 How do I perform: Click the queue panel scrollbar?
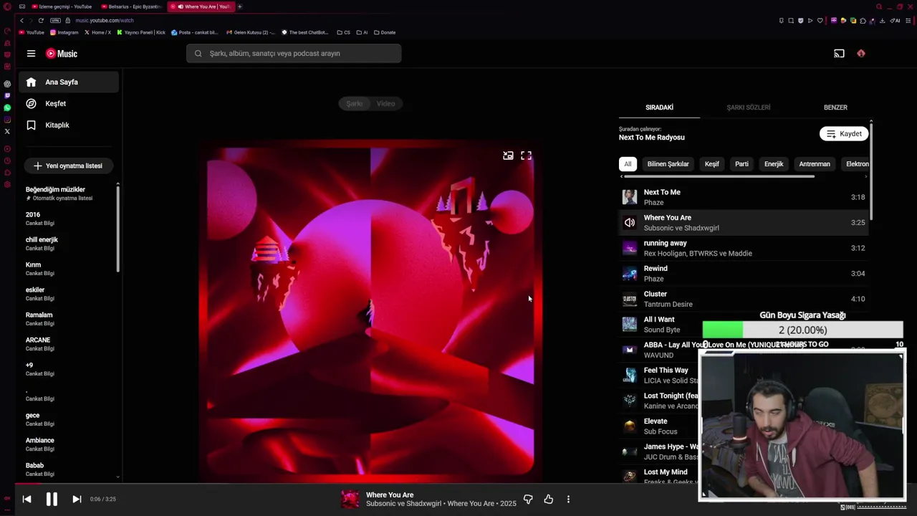871,172
